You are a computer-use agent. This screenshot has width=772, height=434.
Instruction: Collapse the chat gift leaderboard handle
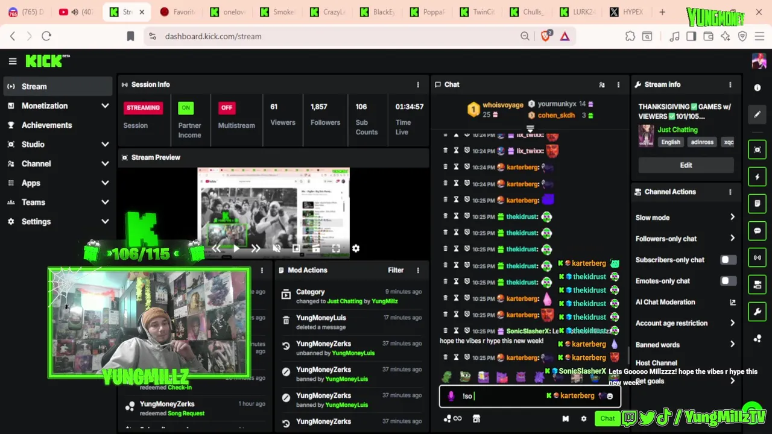click(530, 129)
